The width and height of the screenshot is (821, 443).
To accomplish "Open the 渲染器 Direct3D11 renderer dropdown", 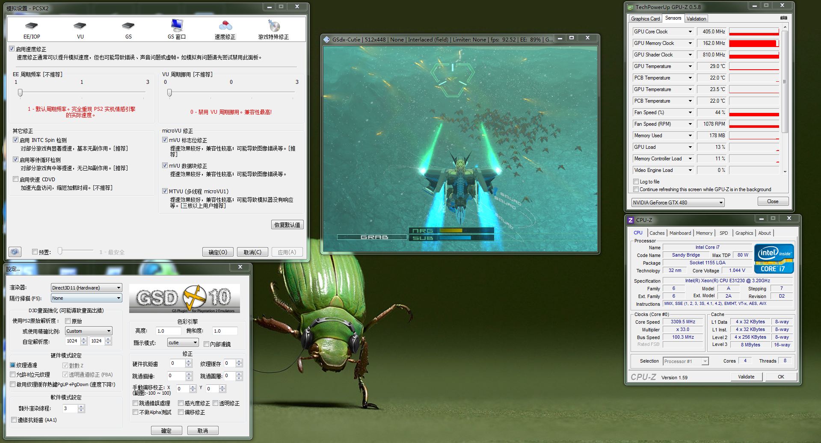I will point(86,288).
